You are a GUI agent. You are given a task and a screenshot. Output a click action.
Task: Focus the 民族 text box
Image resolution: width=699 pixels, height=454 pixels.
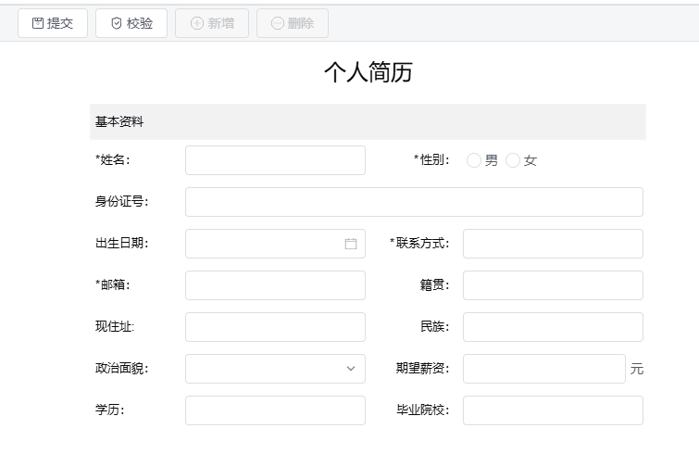[x=553, y=327]
